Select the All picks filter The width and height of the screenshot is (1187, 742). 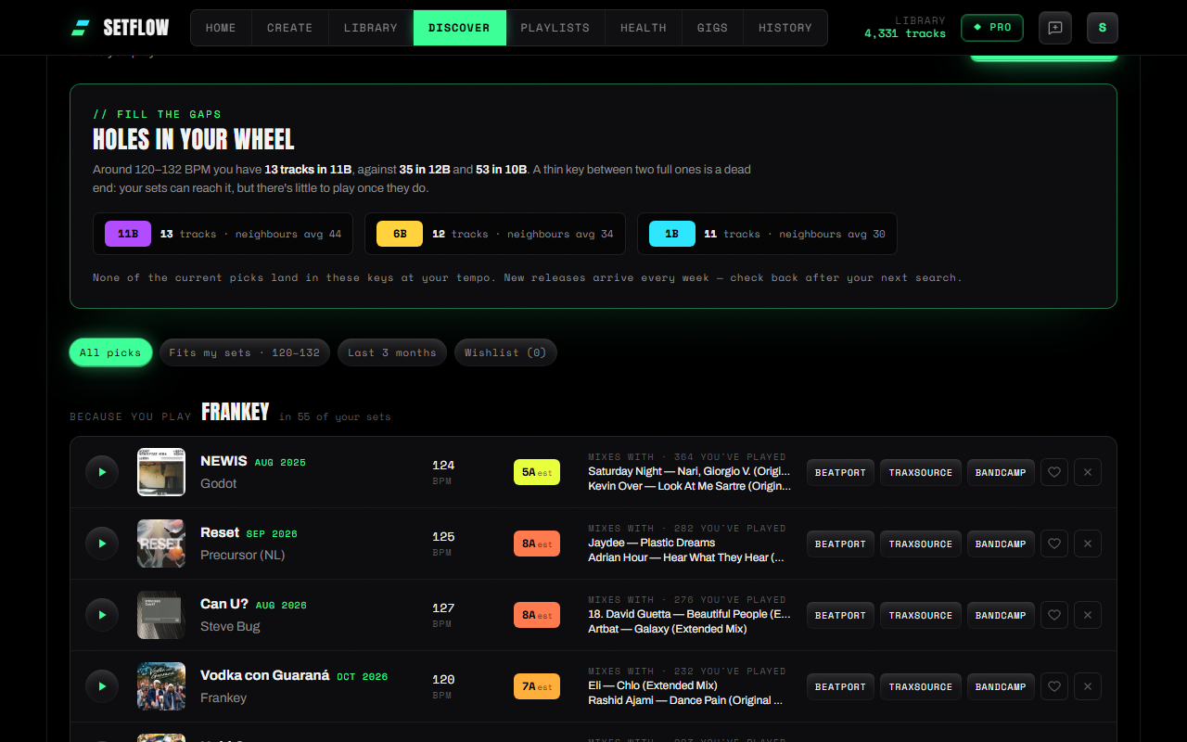tap(110, 352)
